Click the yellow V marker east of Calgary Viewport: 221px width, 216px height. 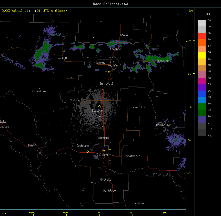(110, 150)
